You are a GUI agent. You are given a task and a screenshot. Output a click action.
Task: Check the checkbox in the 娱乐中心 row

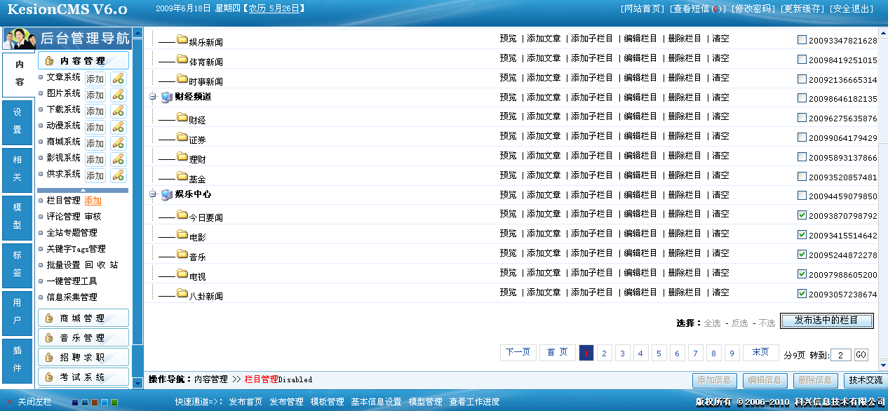click(x=802, y=196)
